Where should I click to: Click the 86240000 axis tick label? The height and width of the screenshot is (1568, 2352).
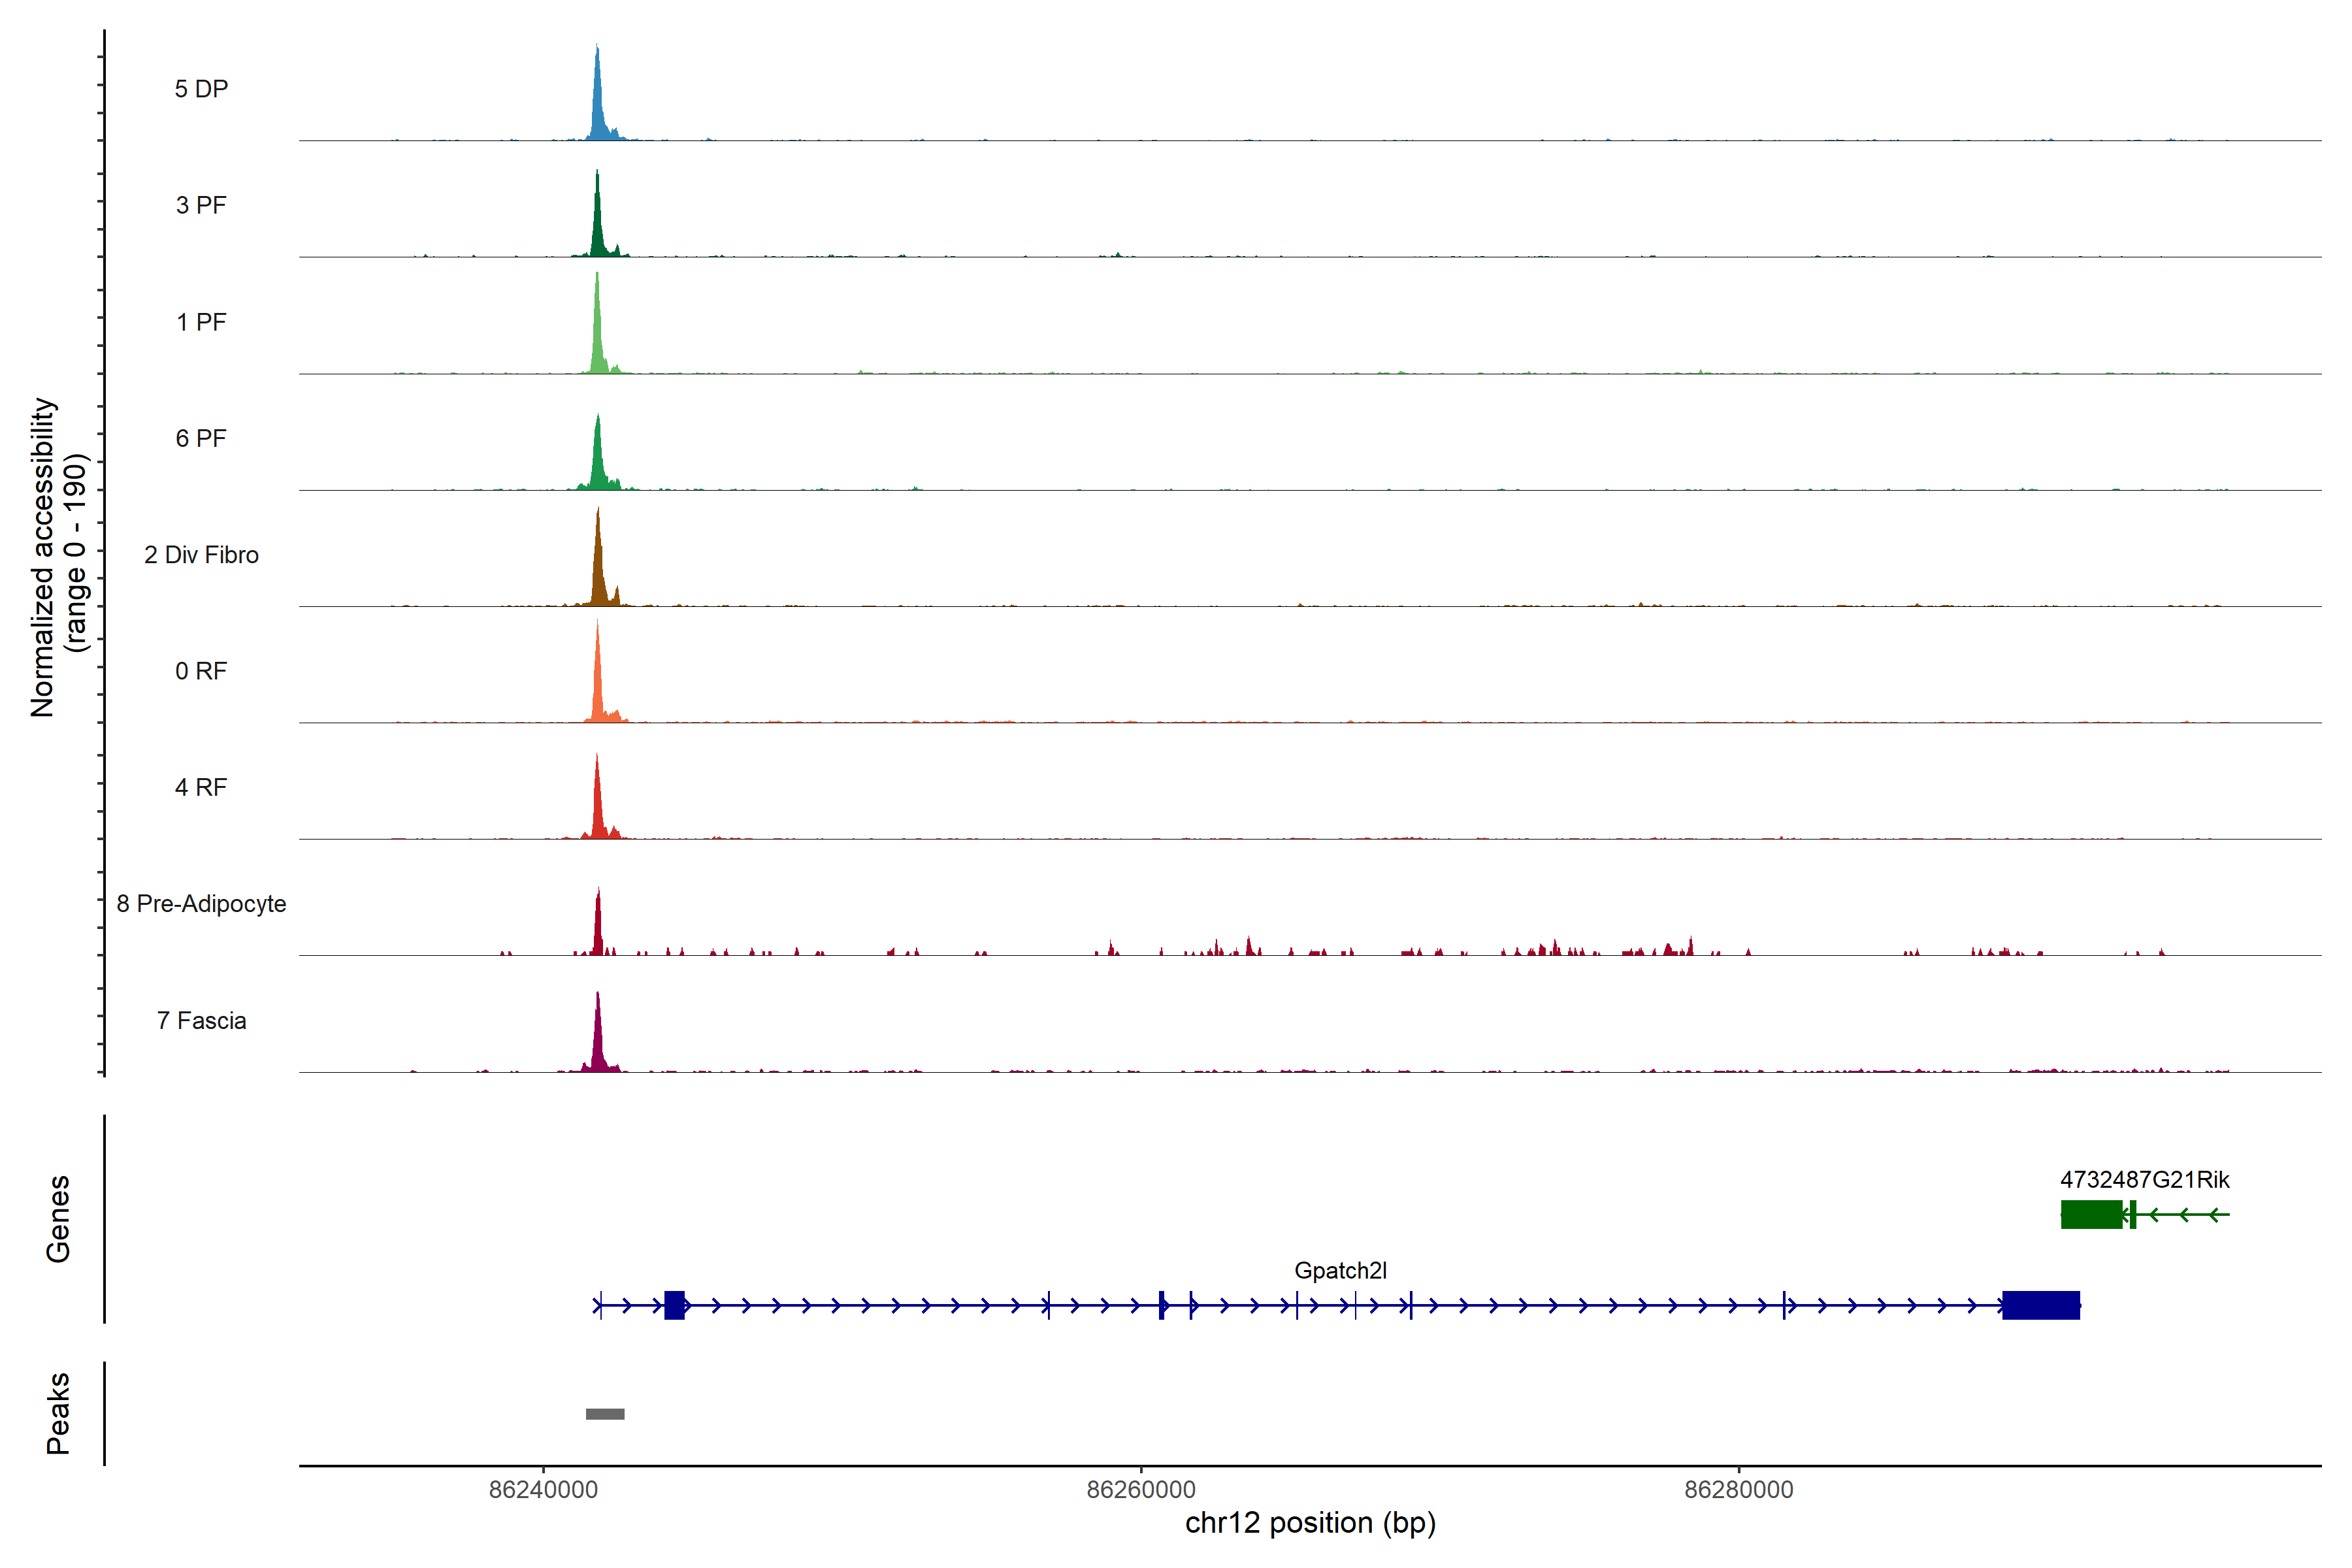pyautogui.click(x=543, y=1490)
